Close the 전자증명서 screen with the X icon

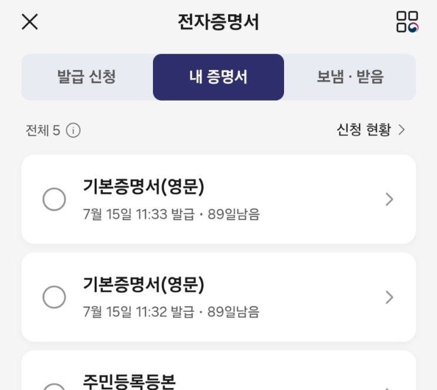[29, 22]
